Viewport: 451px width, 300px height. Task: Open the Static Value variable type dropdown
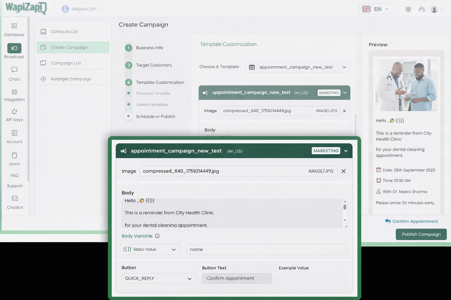tap(150, 249)
